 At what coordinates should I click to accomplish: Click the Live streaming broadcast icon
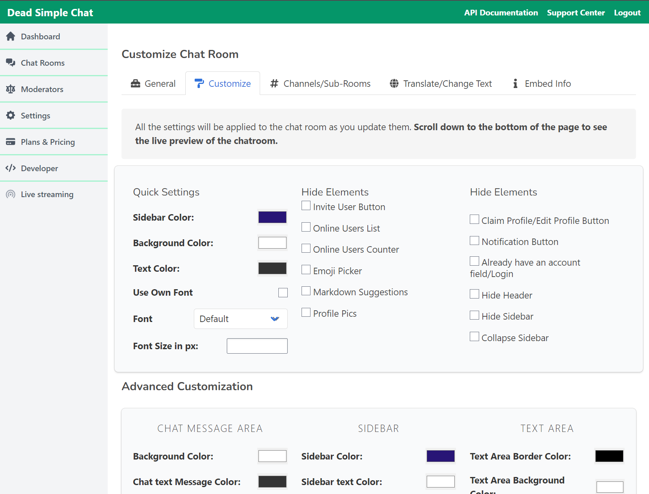click(x=11, y=194)
